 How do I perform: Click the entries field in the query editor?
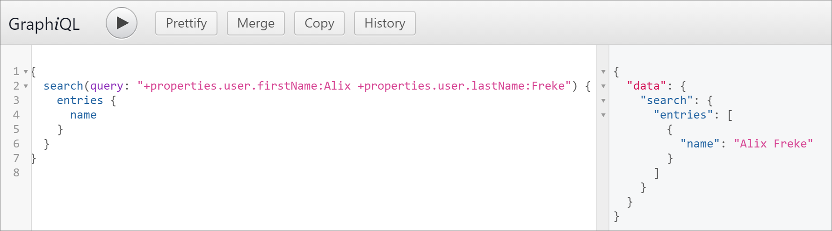point(80,100)
